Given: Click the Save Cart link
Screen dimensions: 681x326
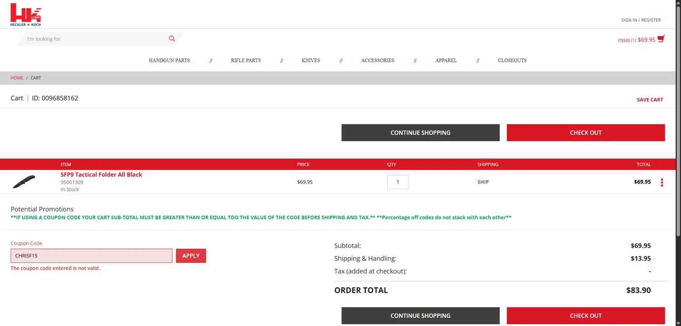Looking at the screenshot, I should coord(650,100).
